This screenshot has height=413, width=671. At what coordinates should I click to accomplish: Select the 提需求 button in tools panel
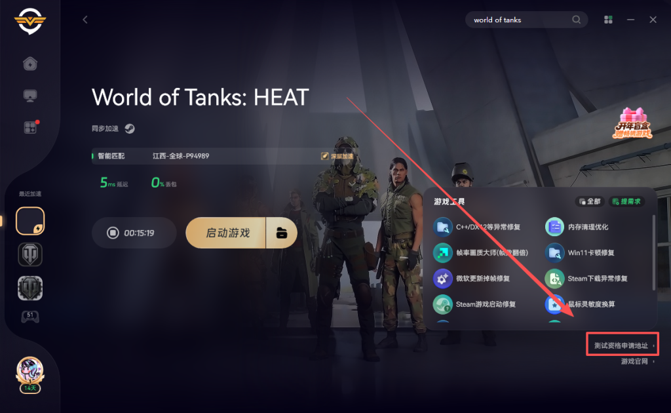tap(626, 201)
